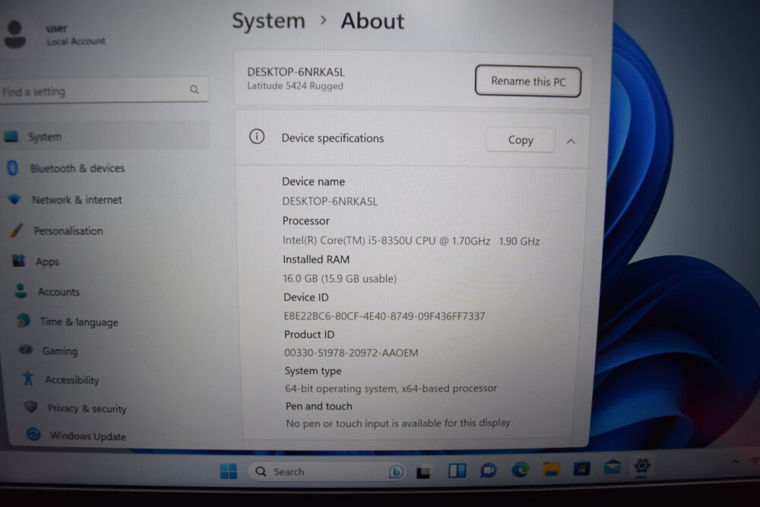Click the search magnifier in Find a setting
This screenshot has width=760, height=507.
pos(195,90)
